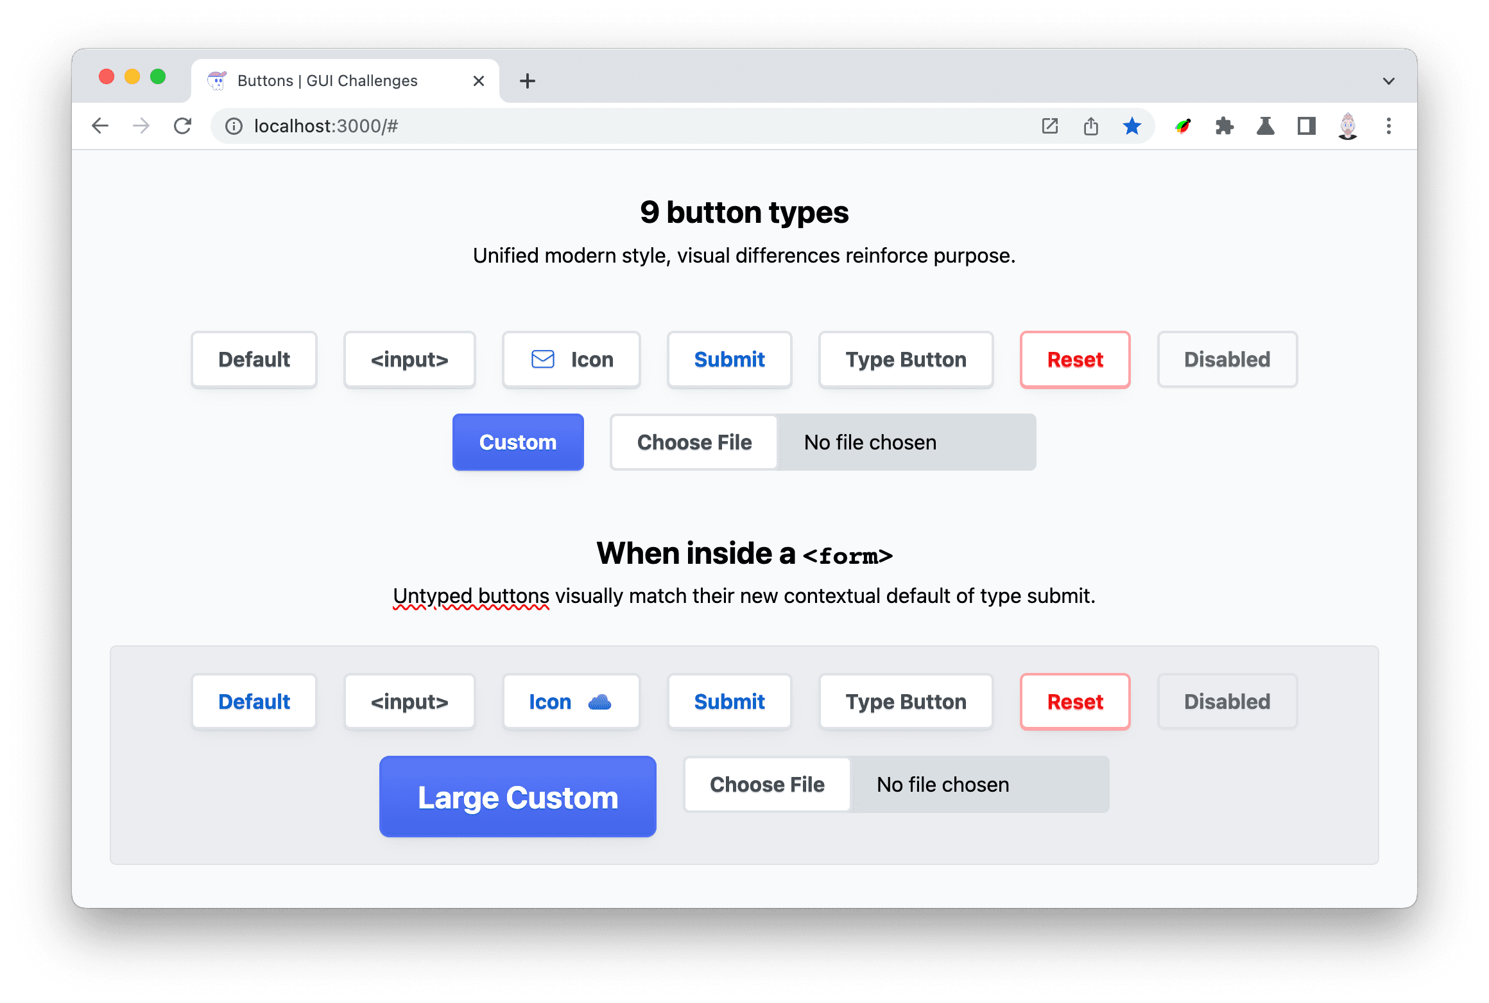Click the email Icon button
This screenshot has width=1489, height=1003.
click(x=571, y=358)
